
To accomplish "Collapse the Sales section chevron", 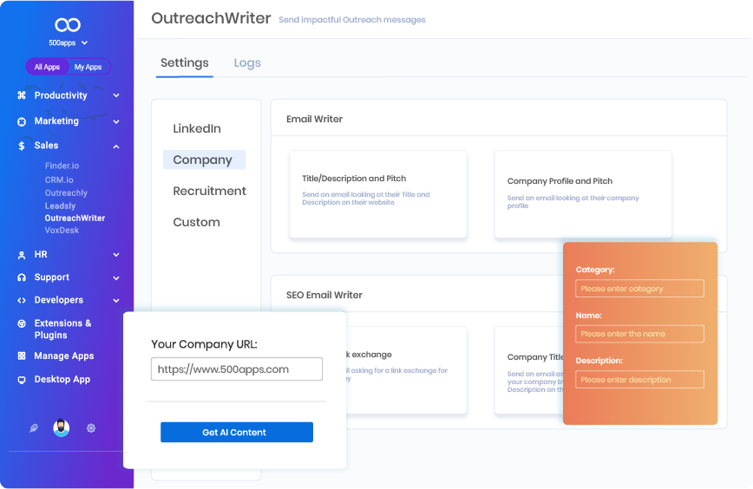I will (116, 146).
